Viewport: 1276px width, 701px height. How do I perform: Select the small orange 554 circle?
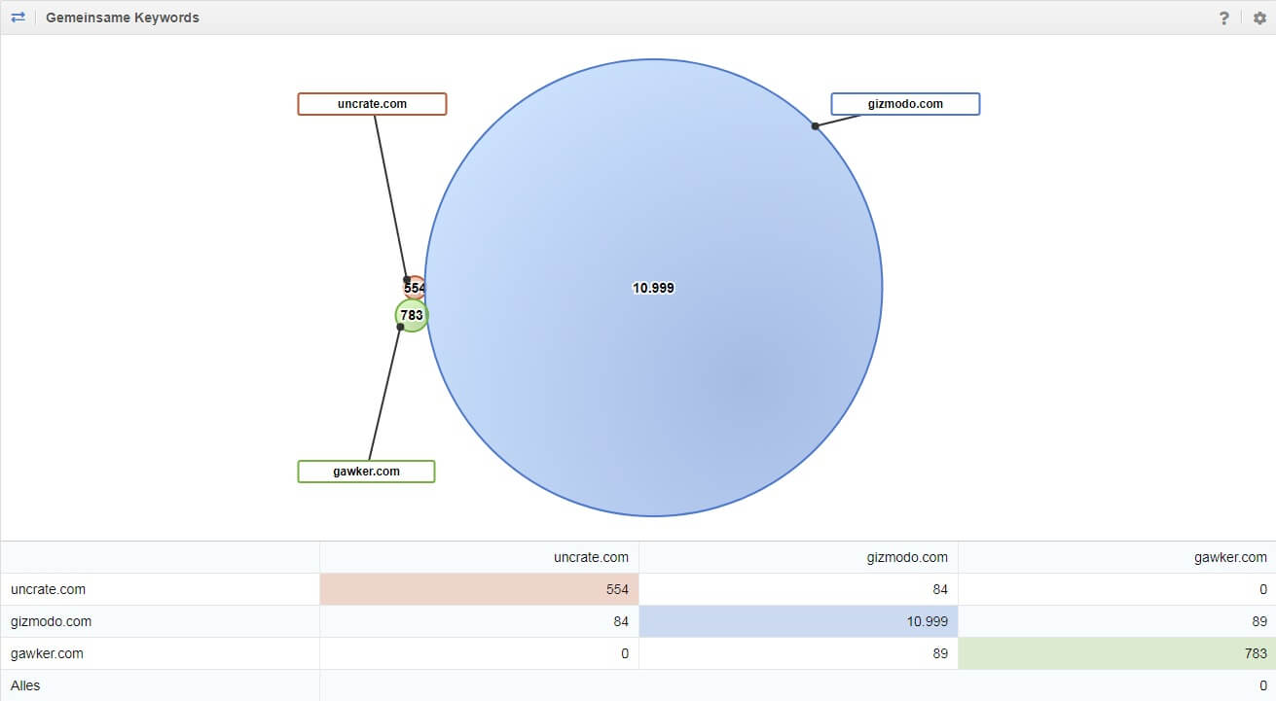(x=414, y=286)
